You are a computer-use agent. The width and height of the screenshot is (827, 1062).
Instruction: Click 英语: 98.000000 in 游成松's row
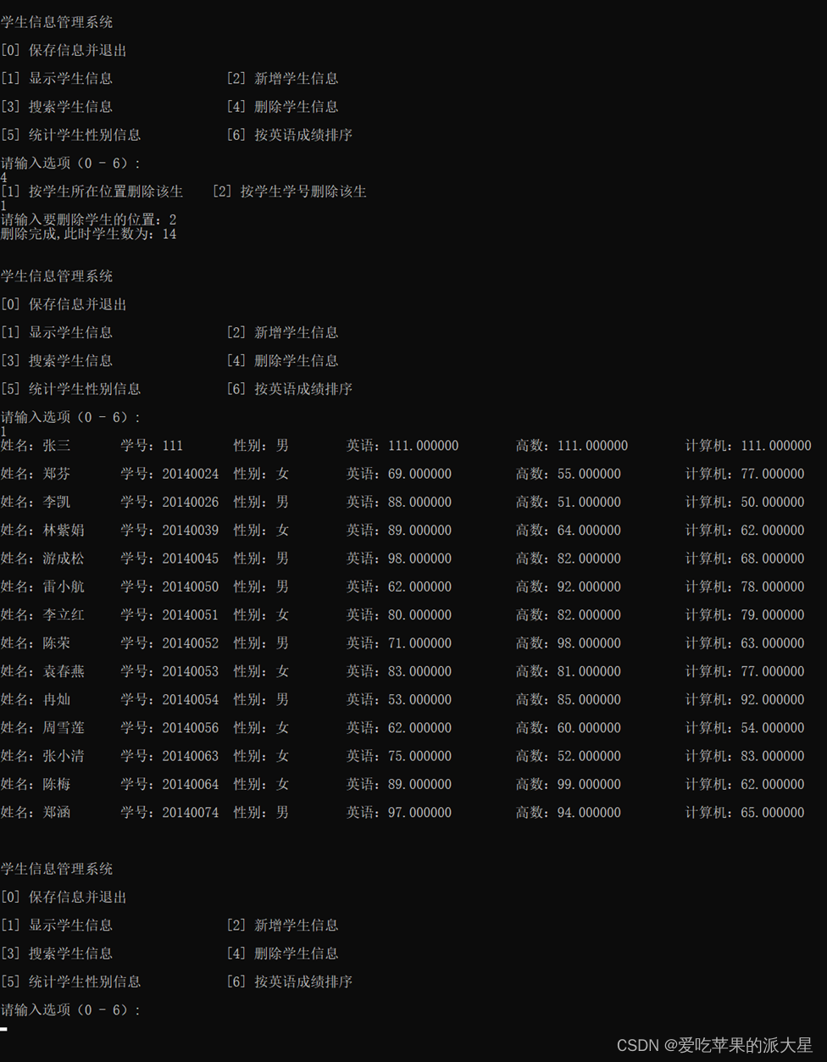[x=399, y=559]
